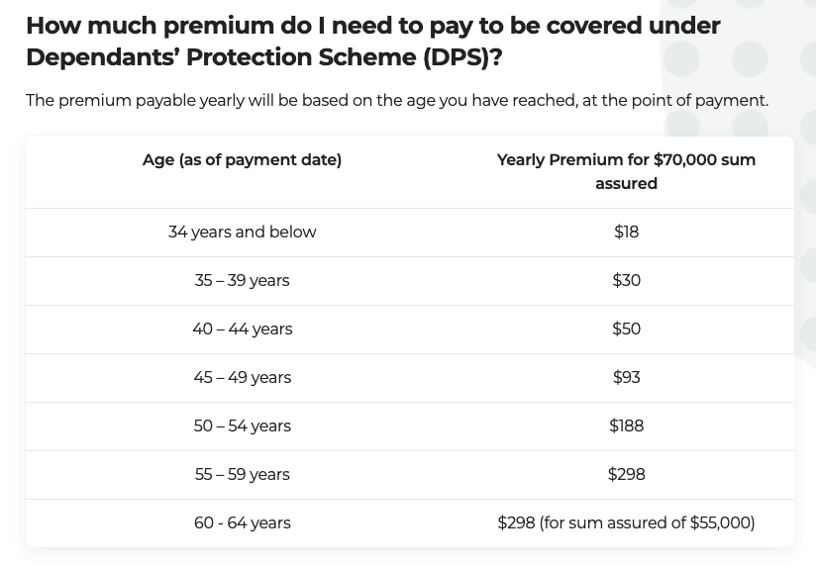Click the 'Yearly Premium for $70,000 sum assured' header
The height and width of the screenshot is (567, 816).
626,171
